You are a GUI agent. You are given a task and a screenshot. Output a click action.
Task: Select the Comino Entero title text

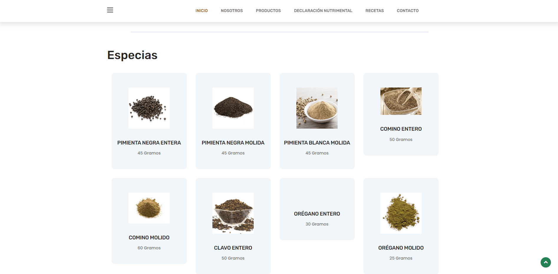tap(401, 129)
